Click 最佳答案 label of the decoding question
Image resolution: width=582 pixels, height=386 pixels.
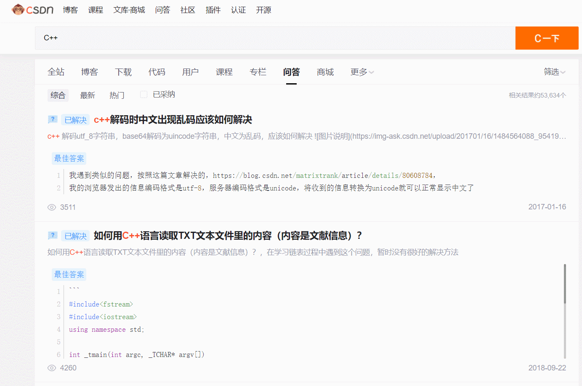[69, 159]
